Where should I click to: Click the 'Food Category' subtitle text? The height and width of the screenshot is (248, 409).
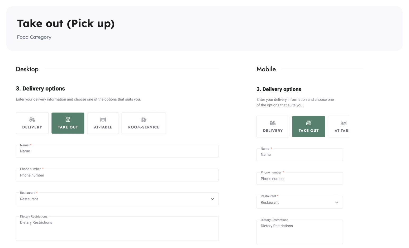tap(34, 37)
